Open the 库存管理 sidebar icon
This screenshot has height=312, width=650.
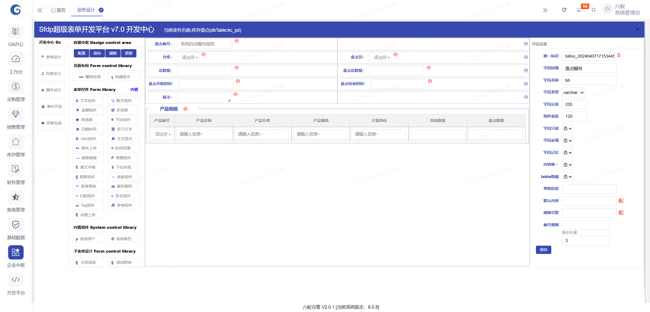[16, 142]
